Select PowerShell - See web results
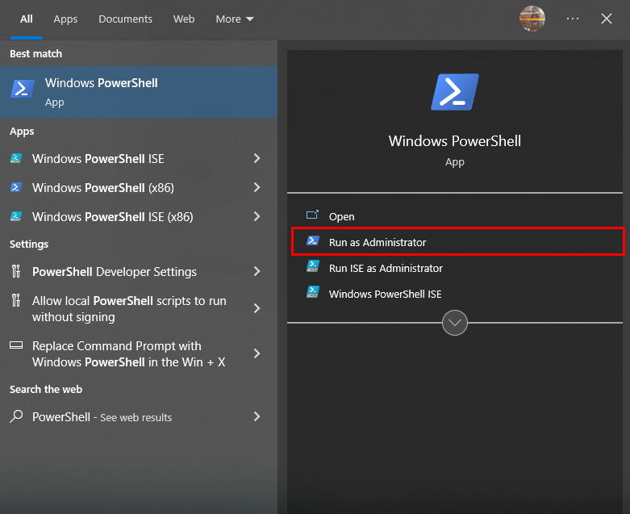The height and width of the screenshot is (514, 630). [139, 416]
